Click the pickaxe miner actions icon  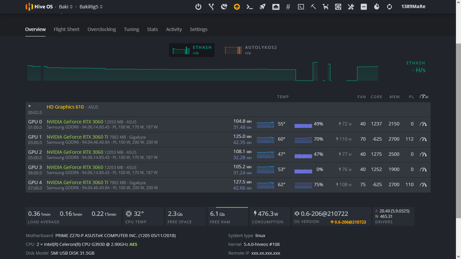(x=313, y=7)
